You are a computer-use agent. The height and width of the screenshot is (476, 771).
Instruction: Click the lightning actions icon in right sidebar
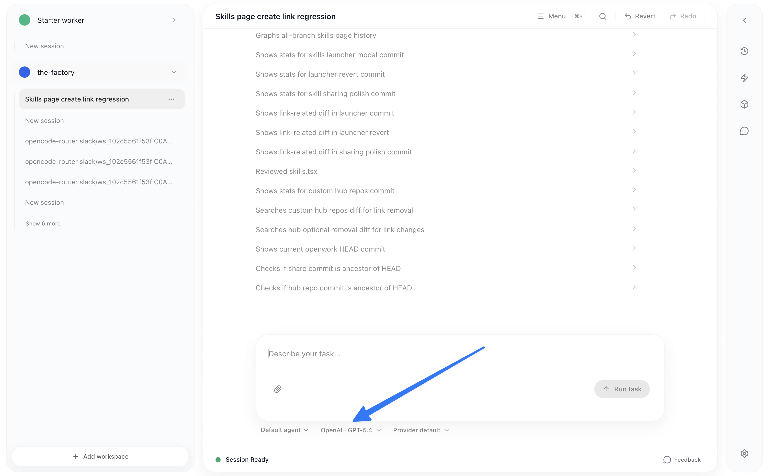click(x=745, y=77)
